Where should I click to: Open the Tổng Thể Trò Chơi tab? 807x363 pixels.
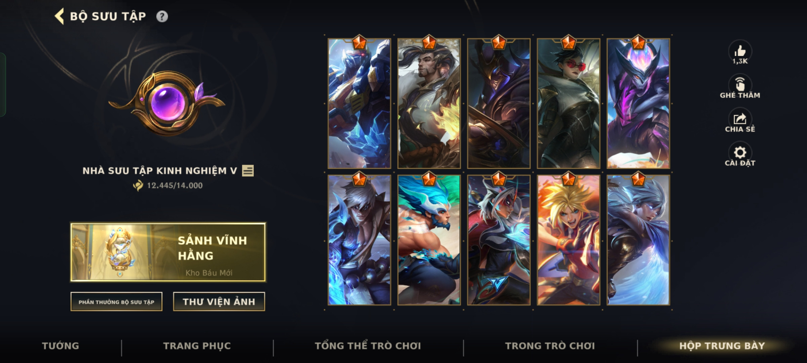click(x=368, y=346)
